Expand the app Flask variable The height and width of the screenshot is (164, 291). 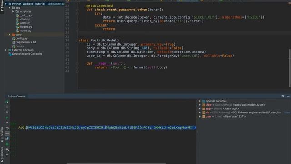click(x=200, y=108)
